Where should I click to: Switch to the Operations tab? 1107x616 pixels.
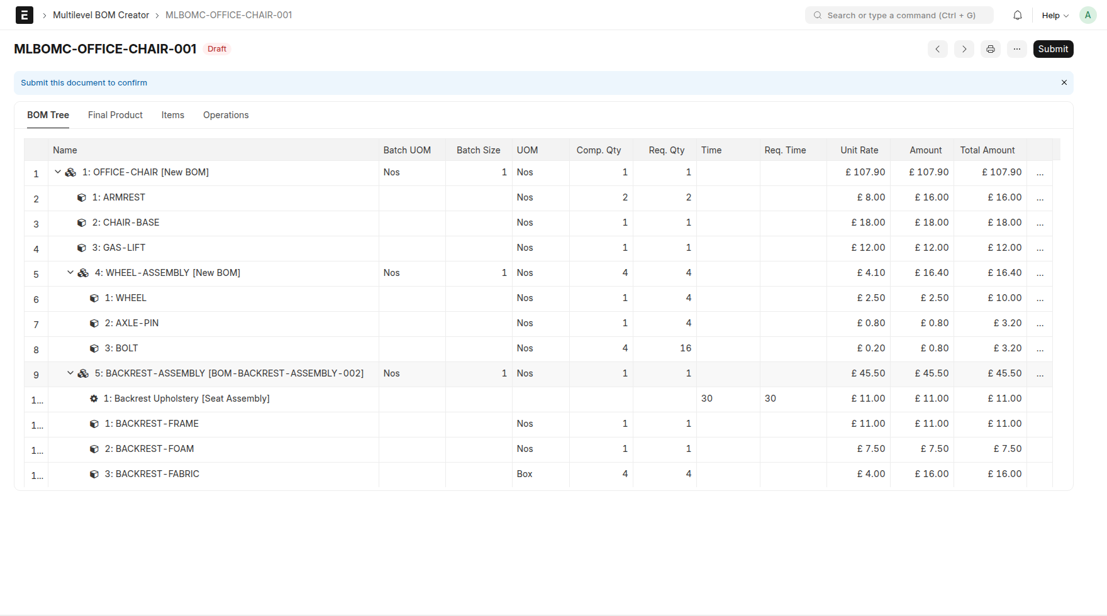[226, 115]
